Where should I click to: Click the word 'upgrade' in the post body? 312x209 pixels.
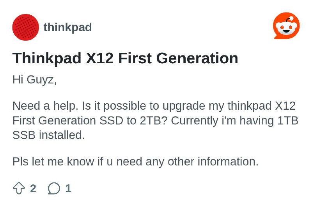184,106
